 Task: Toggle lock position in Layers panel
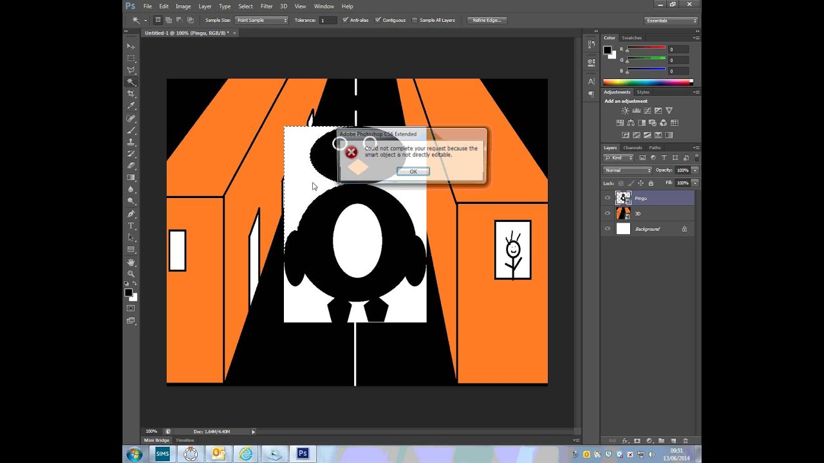tap(641, 183)
